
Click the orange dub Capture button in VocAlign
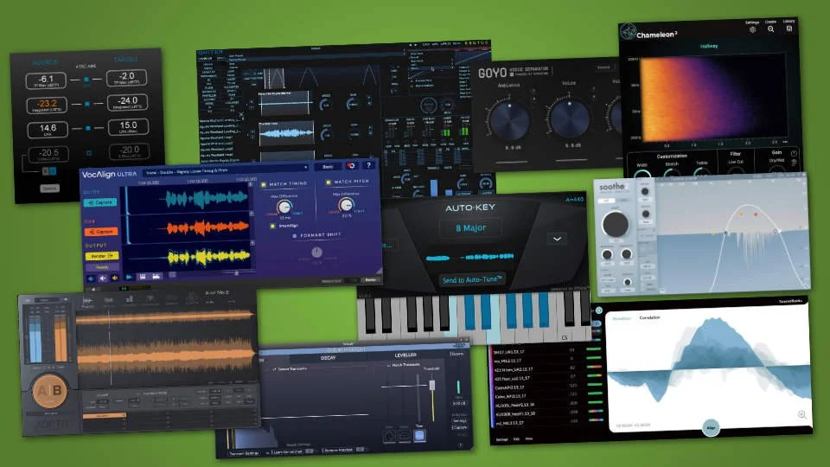101,232
